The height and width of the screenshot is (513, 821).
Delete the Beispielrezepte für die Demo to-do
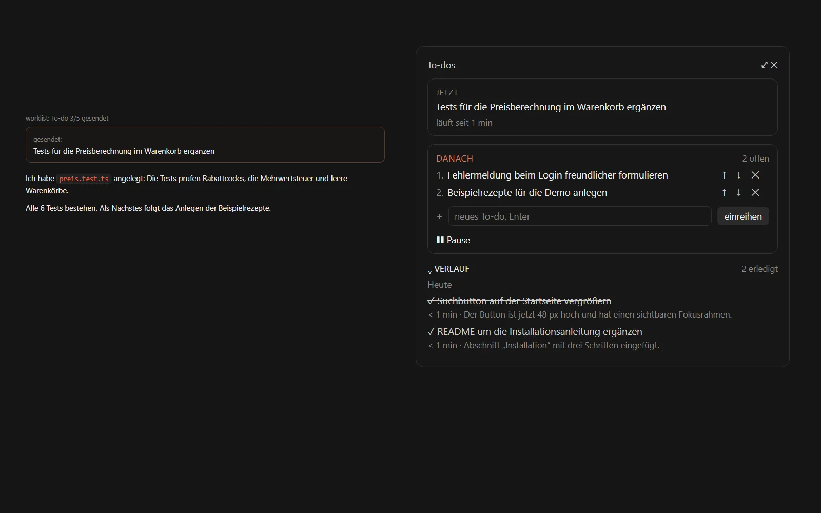pos(755,193)
